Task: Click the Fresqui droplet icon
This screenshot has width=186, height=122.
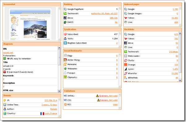Action: coord(65,73)
